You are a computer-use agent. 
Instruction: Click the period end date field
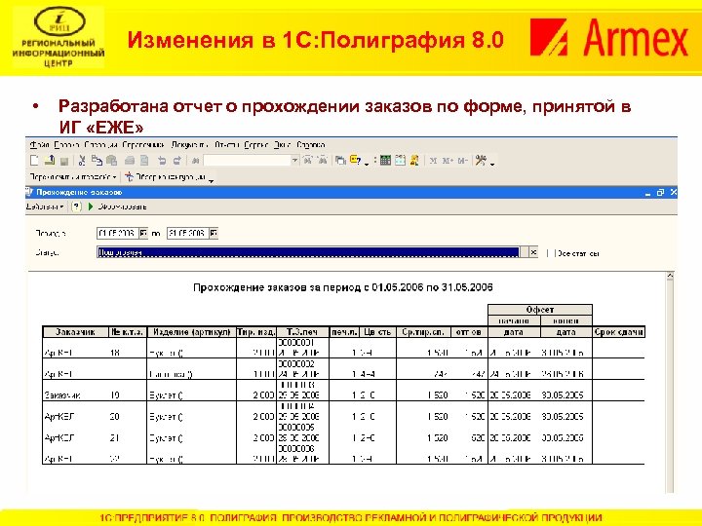coord(188,233)
